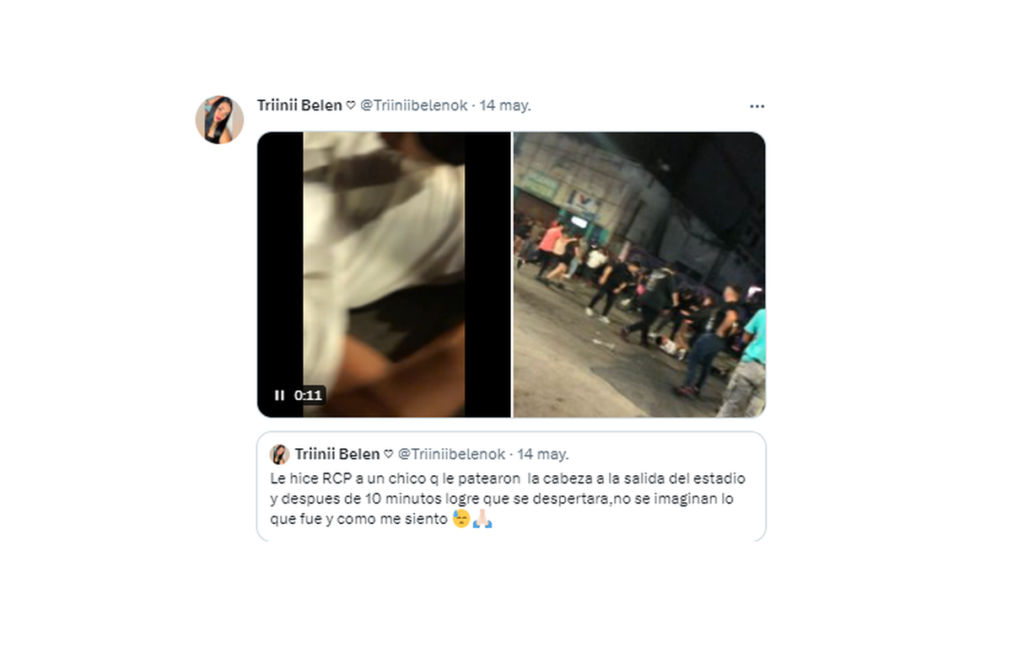Click the 14 may. date in the top tweet header
This screenshot has width=1012, height=668.
pyautogui.click(x=505, y=105)
